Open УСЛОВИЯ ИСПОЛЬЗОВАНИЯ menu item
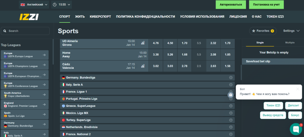This screenshot has height=137, width=304. (x=202, y=16)
